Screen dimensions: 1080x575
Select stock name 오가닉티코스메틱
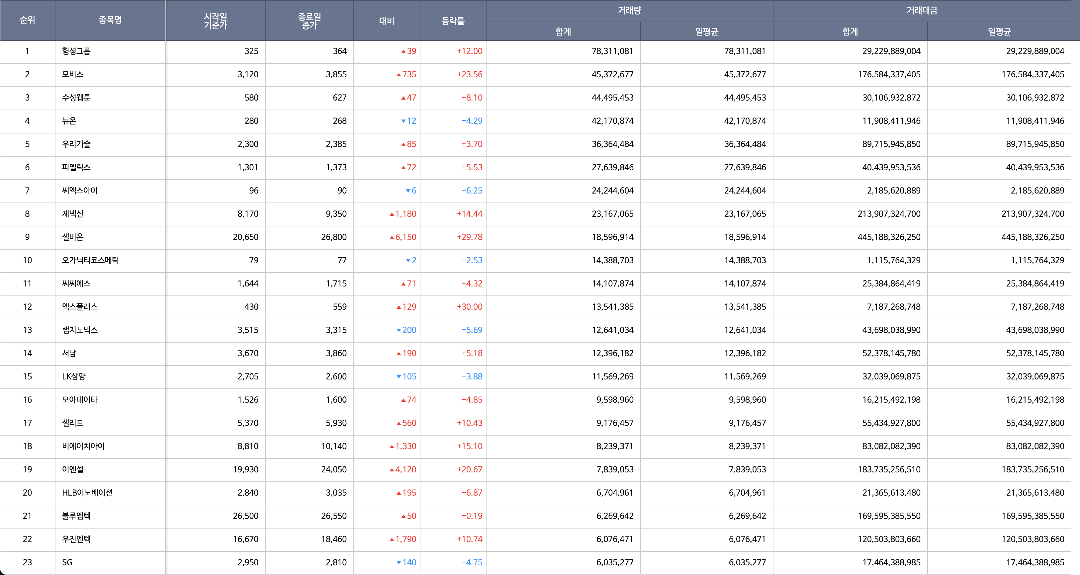point(91,260)
